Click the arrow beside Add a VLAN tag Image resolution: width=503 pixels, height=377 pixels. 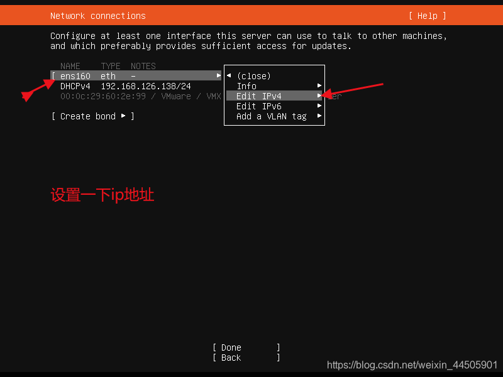click(319, 116)
